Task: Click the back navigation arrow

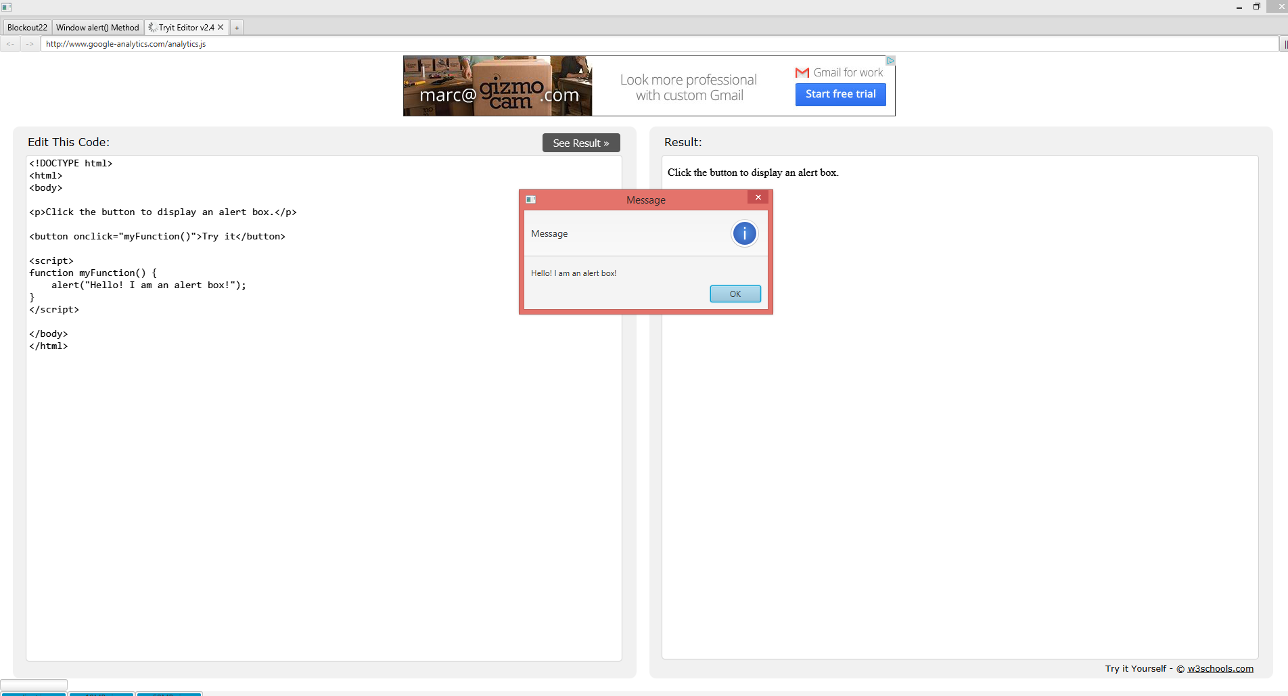Action: 10,43
